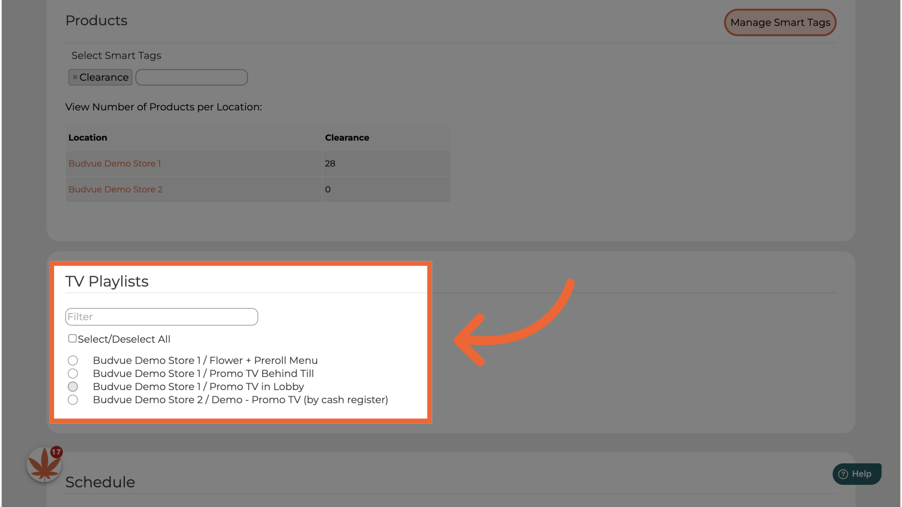Select Demo Store 2 Promo TV playlist
The width and height of the screenshot is (902, 507).
73,400
